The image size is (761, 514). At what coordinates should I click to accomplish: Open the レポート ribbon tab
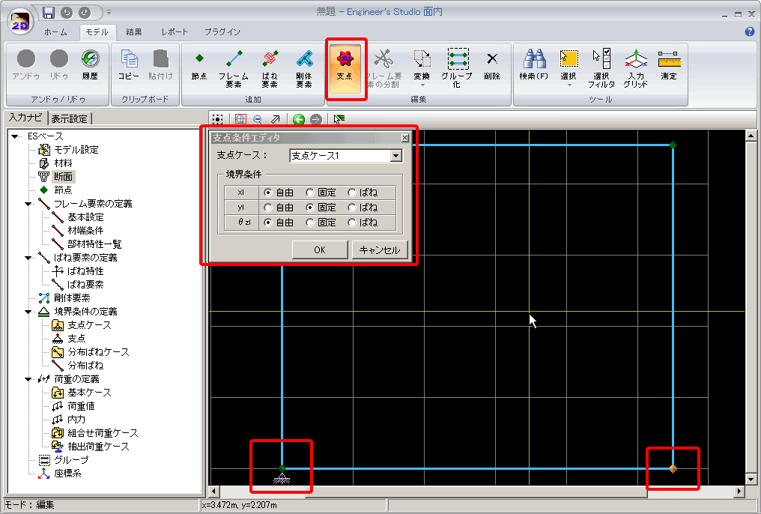pyautogui.click(x=175, y=32)
